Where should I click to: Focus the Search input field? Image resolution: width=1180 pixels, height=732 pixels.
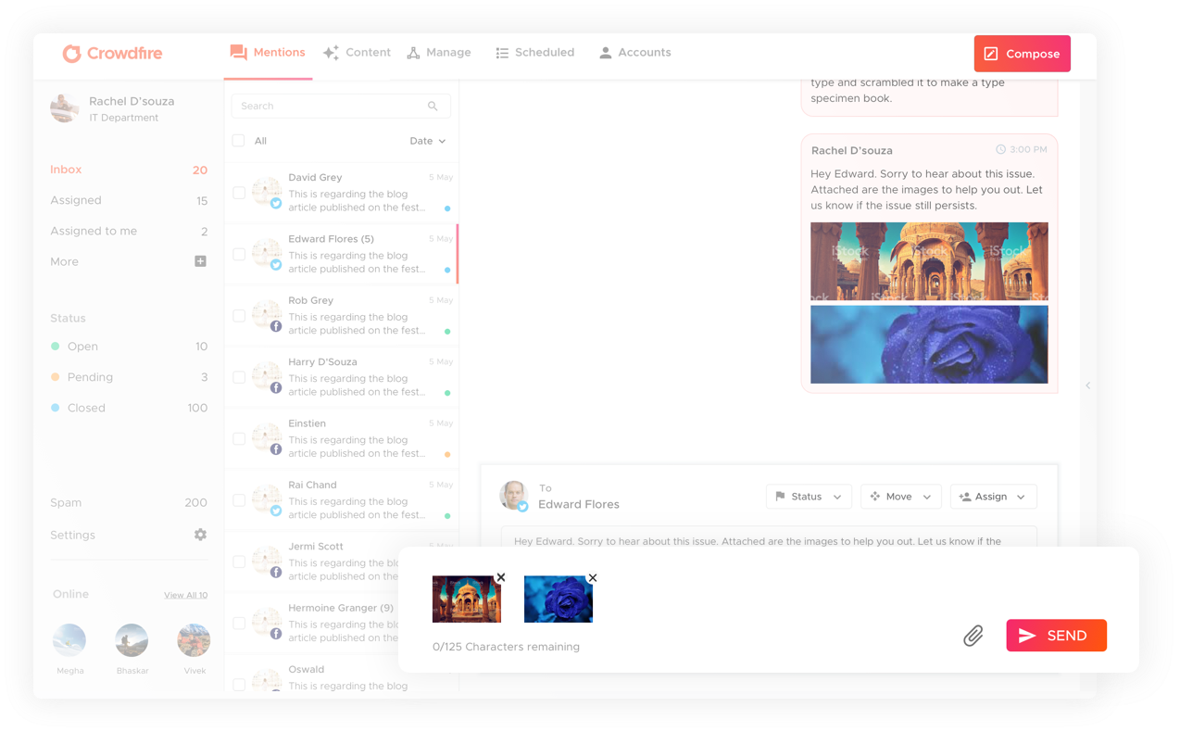[x=341, y=107]
